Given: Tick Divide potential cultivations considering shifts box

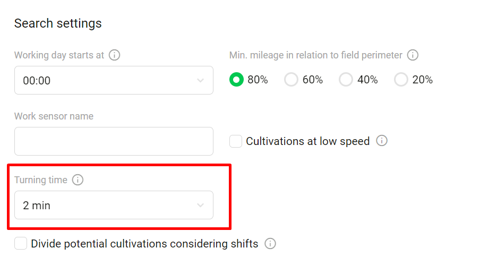Looking at the screenshot, I should 21,244.
